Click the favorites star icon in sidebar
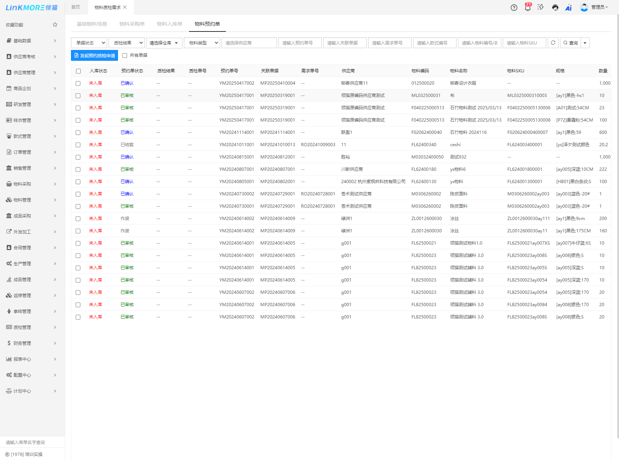619x461 pixels. coord(55,25)
